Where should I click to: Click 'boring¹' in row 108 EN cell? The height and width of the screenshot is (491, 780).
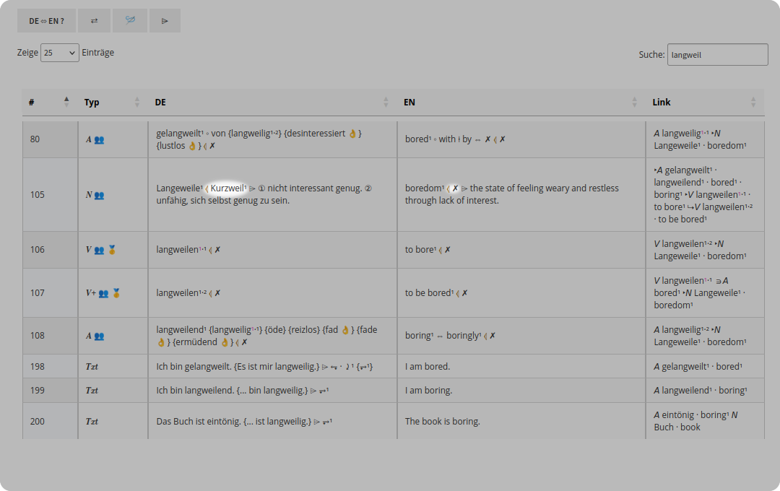(x=420, y=336)
